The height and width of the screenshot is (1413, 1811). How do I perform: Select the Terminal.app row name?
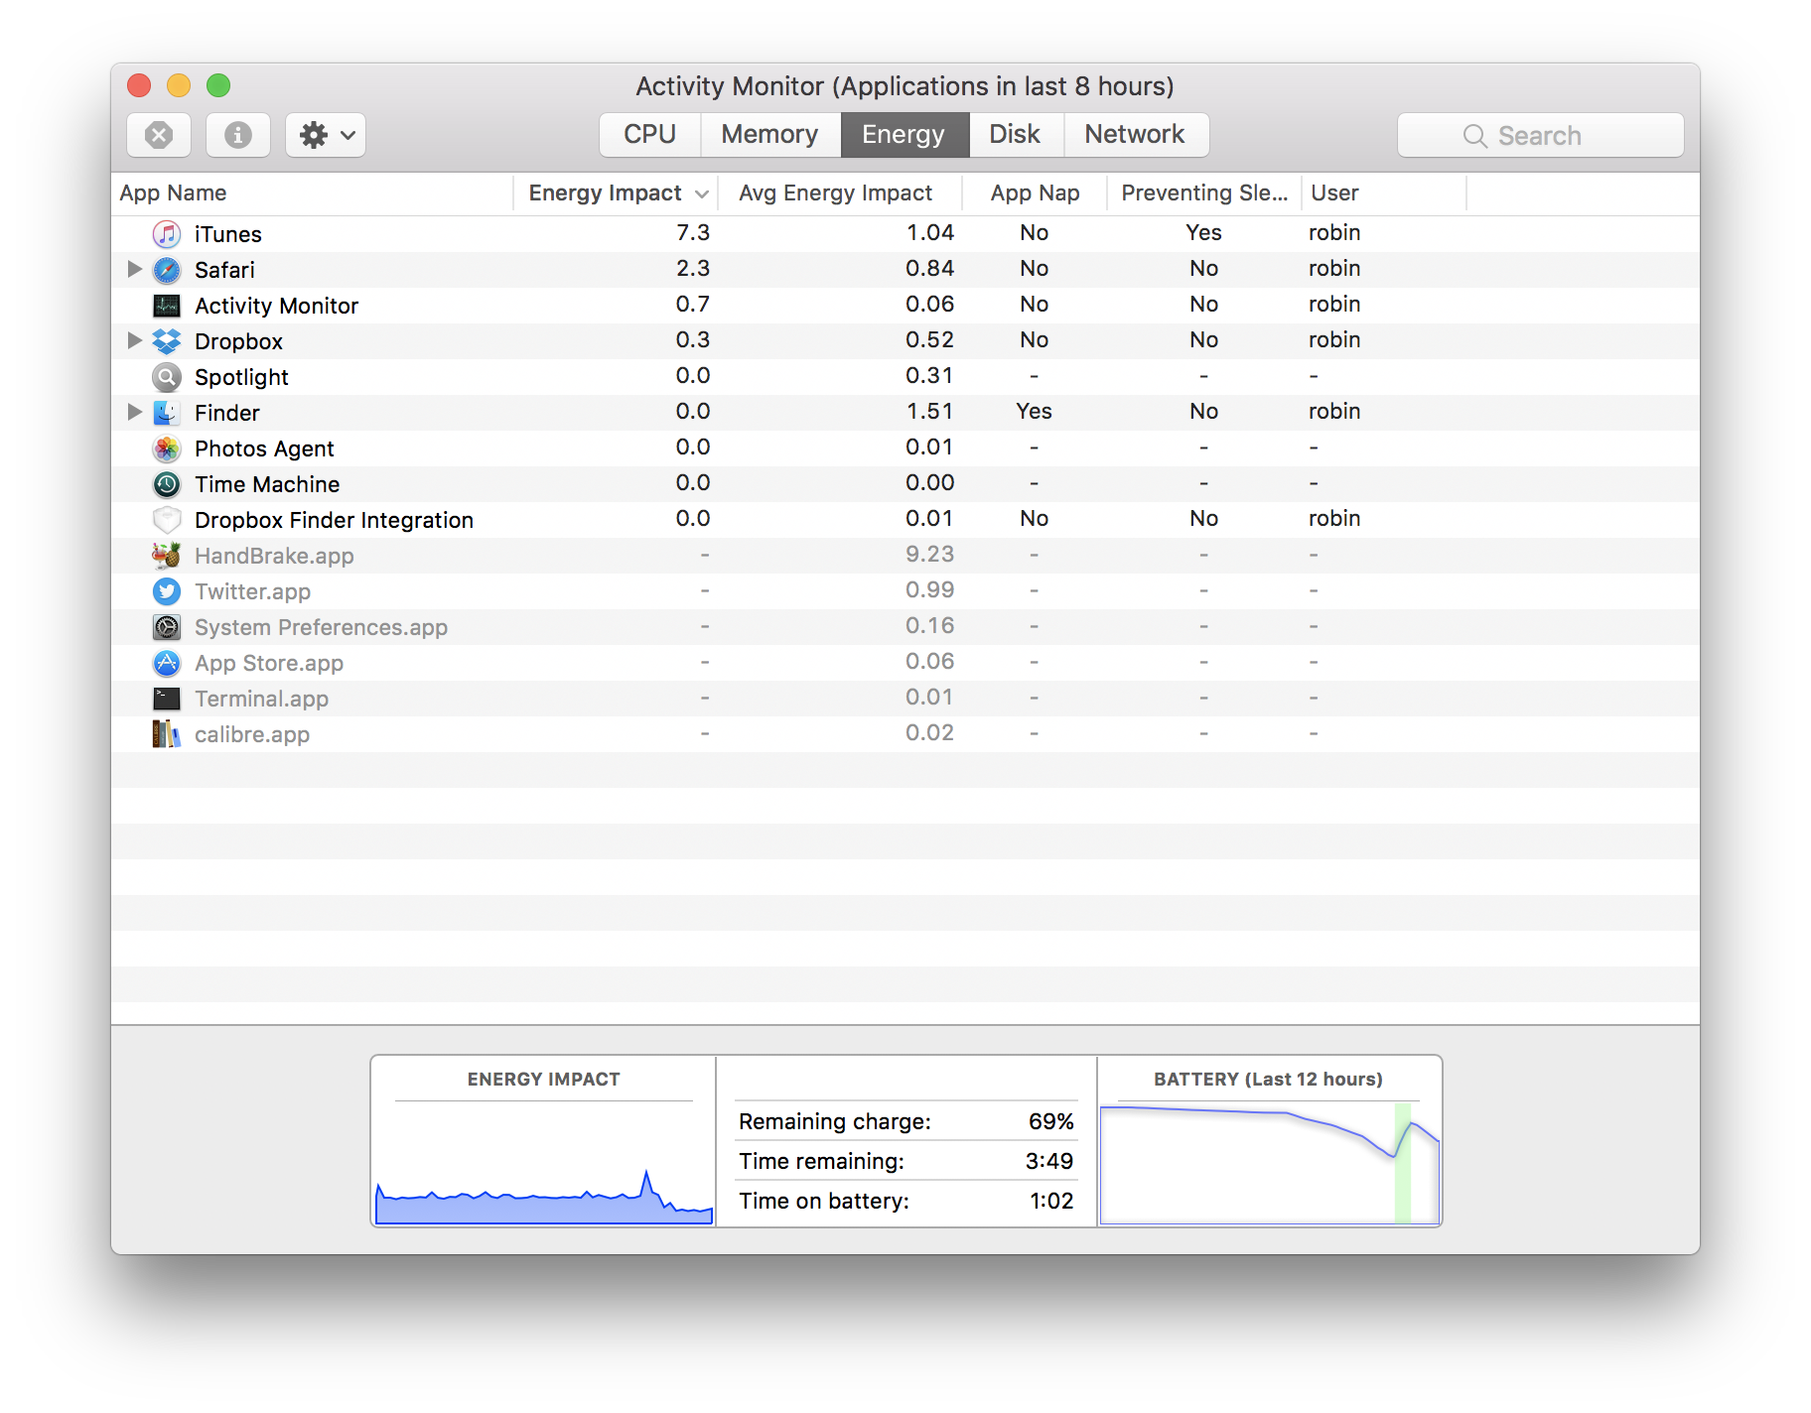[261, 699]
